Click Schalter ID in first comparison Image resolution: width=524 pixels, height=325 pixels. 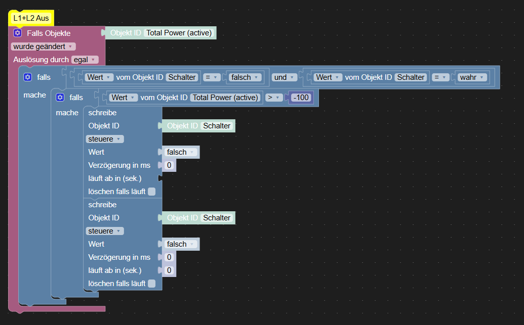(182, 77)
